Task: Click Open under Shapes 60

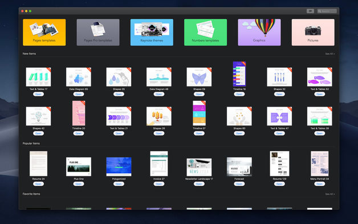Action: pos(239,133)
